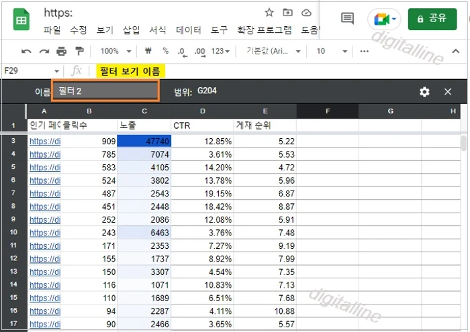Click the F29 name box
Image resolution: width=470 pixels, height=332 pixels.
28,71
